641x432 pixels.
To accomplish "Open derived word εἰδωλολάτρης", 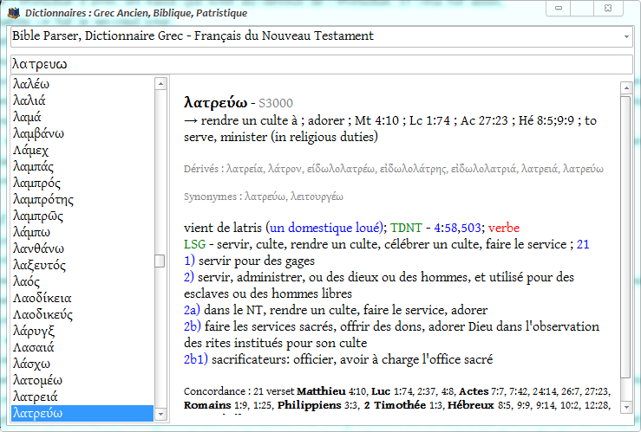I will tap(413, 169).
